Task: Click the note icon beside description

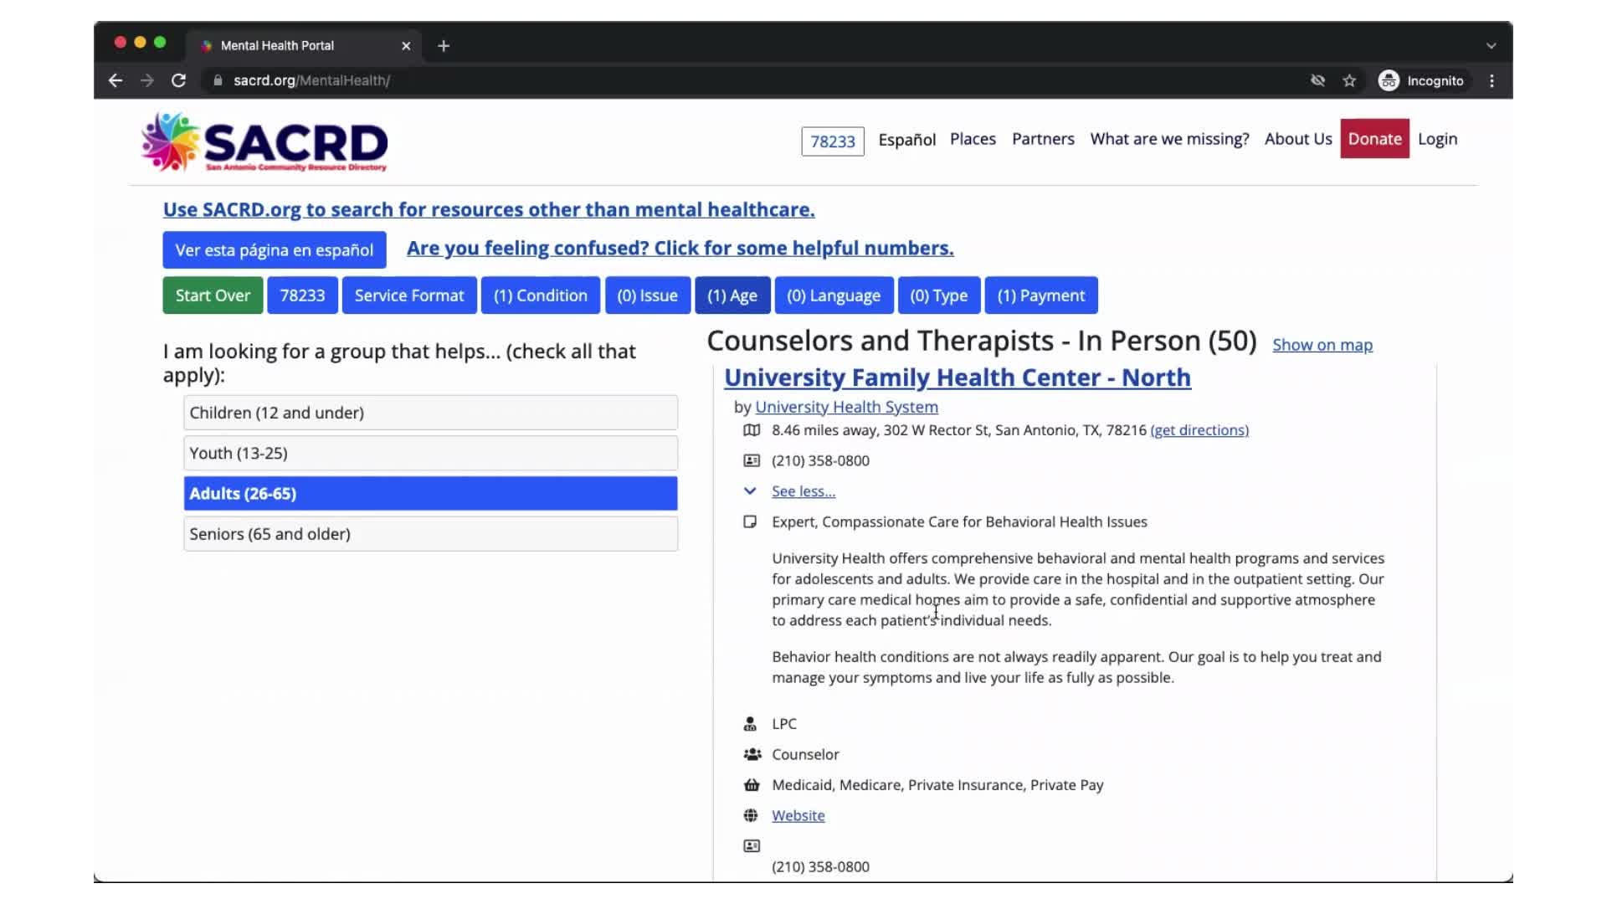Action: [750, 521]
